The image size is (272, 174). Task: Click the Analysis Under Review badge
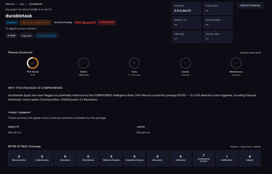click(x=35, y=22)
